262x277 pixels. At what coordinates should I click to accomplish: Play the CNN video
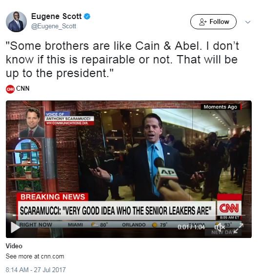point(15,227)
